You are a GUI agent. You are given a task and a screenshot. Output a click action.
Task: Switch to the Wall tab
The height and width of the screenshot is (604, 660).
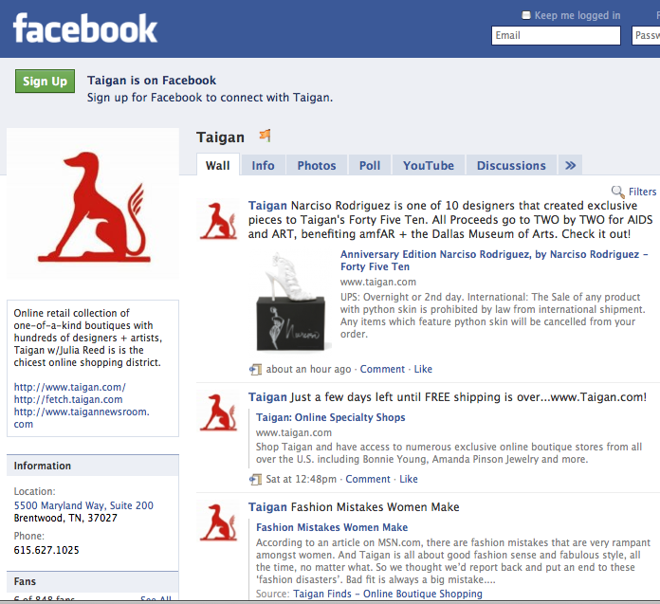217,165
